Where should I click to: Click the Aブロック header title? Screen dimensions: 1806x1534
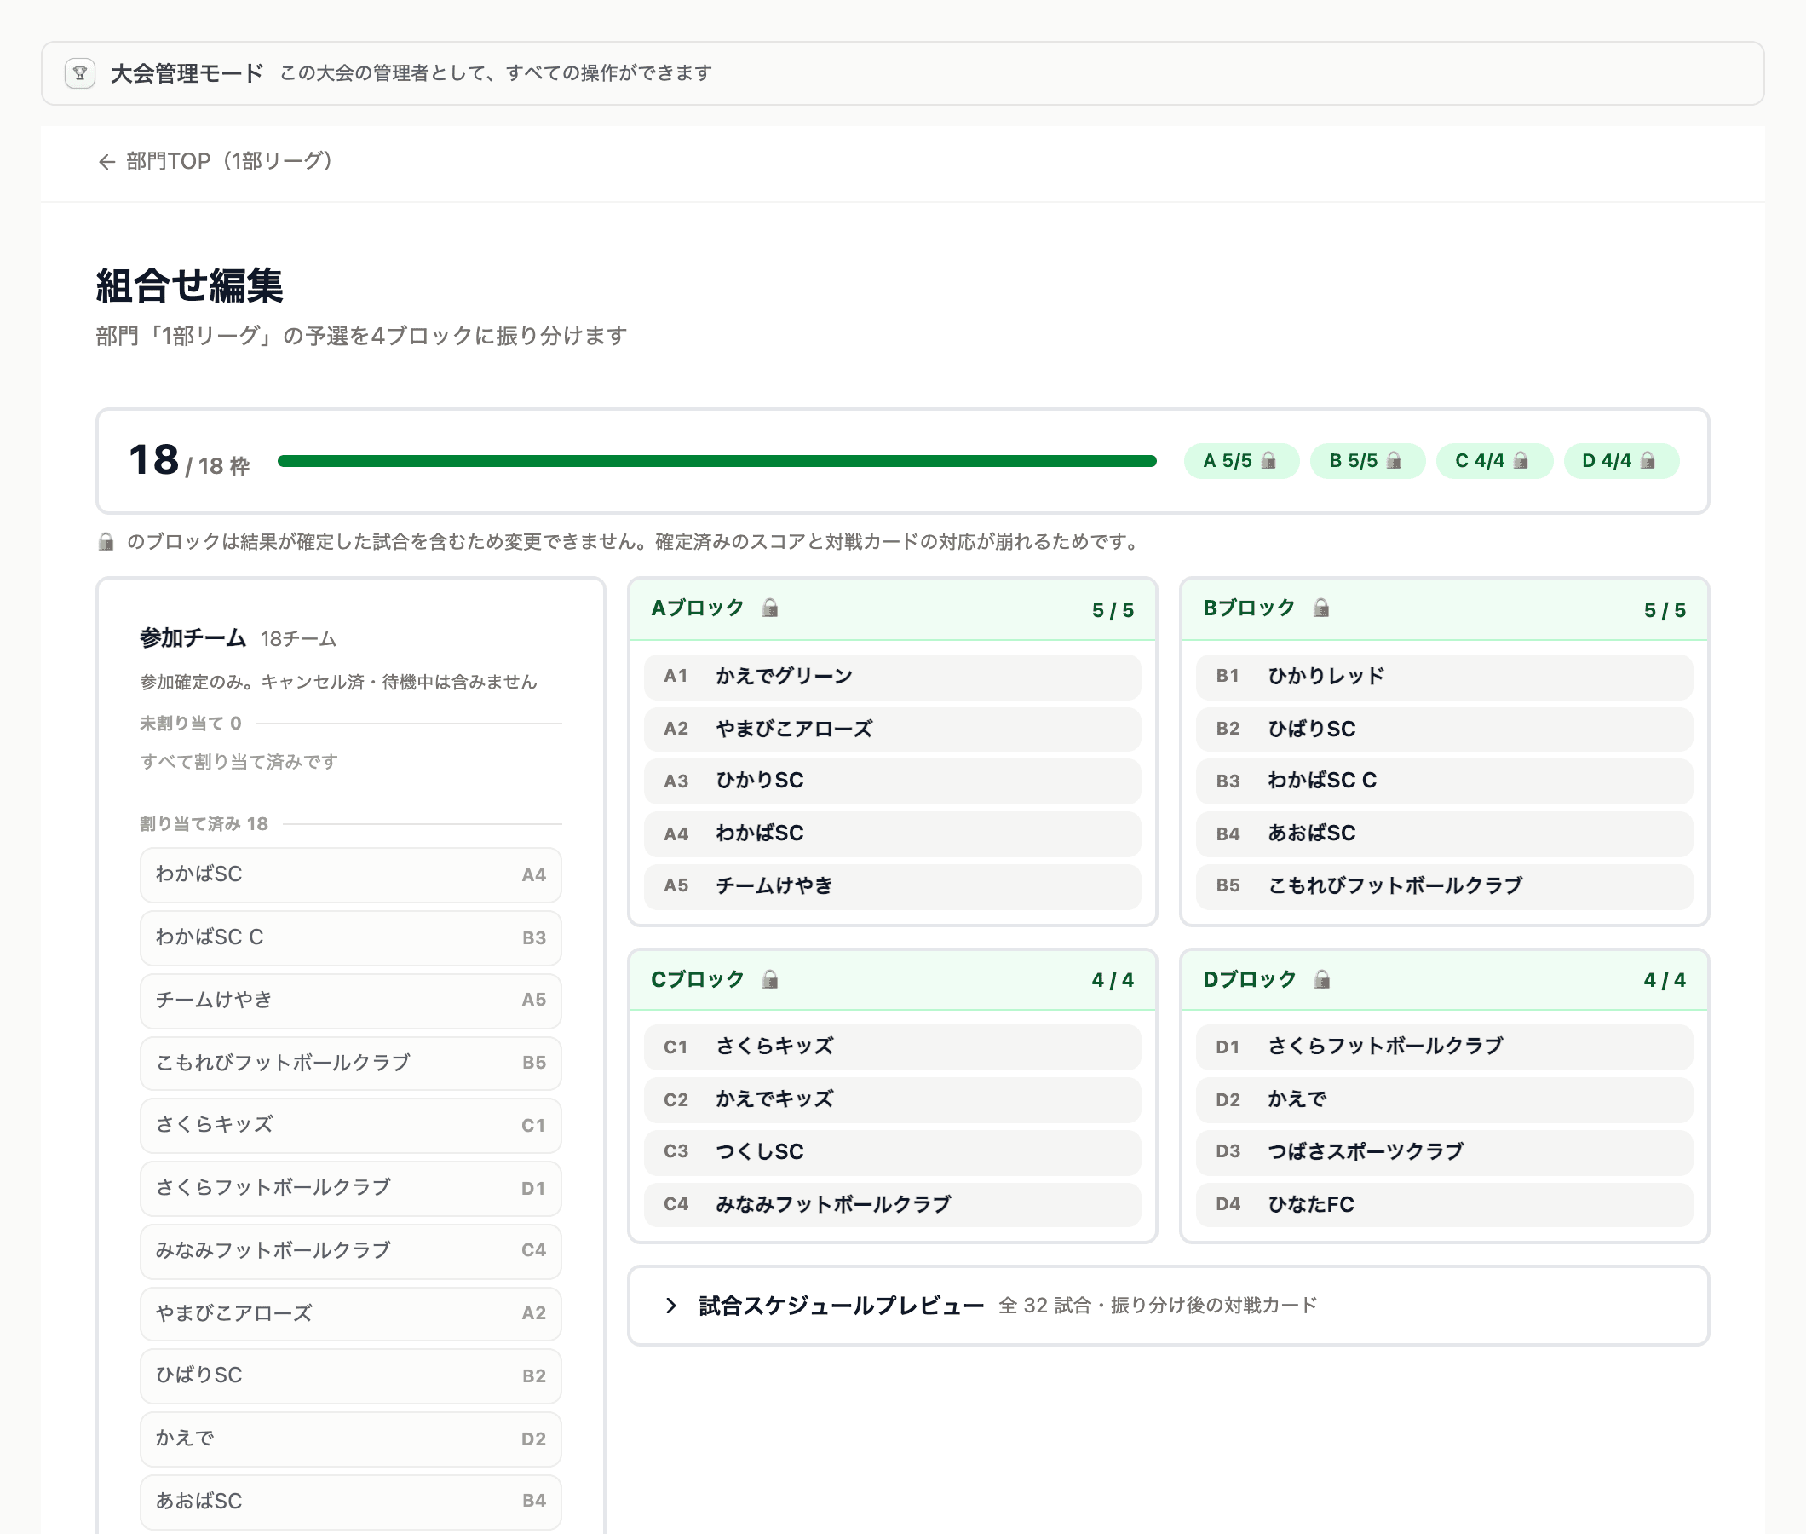click(x=698, y=608)
